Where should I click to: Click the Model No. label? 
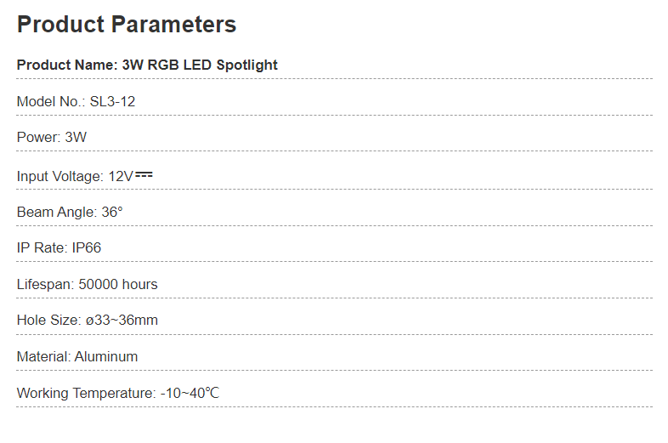pos(50,102)
